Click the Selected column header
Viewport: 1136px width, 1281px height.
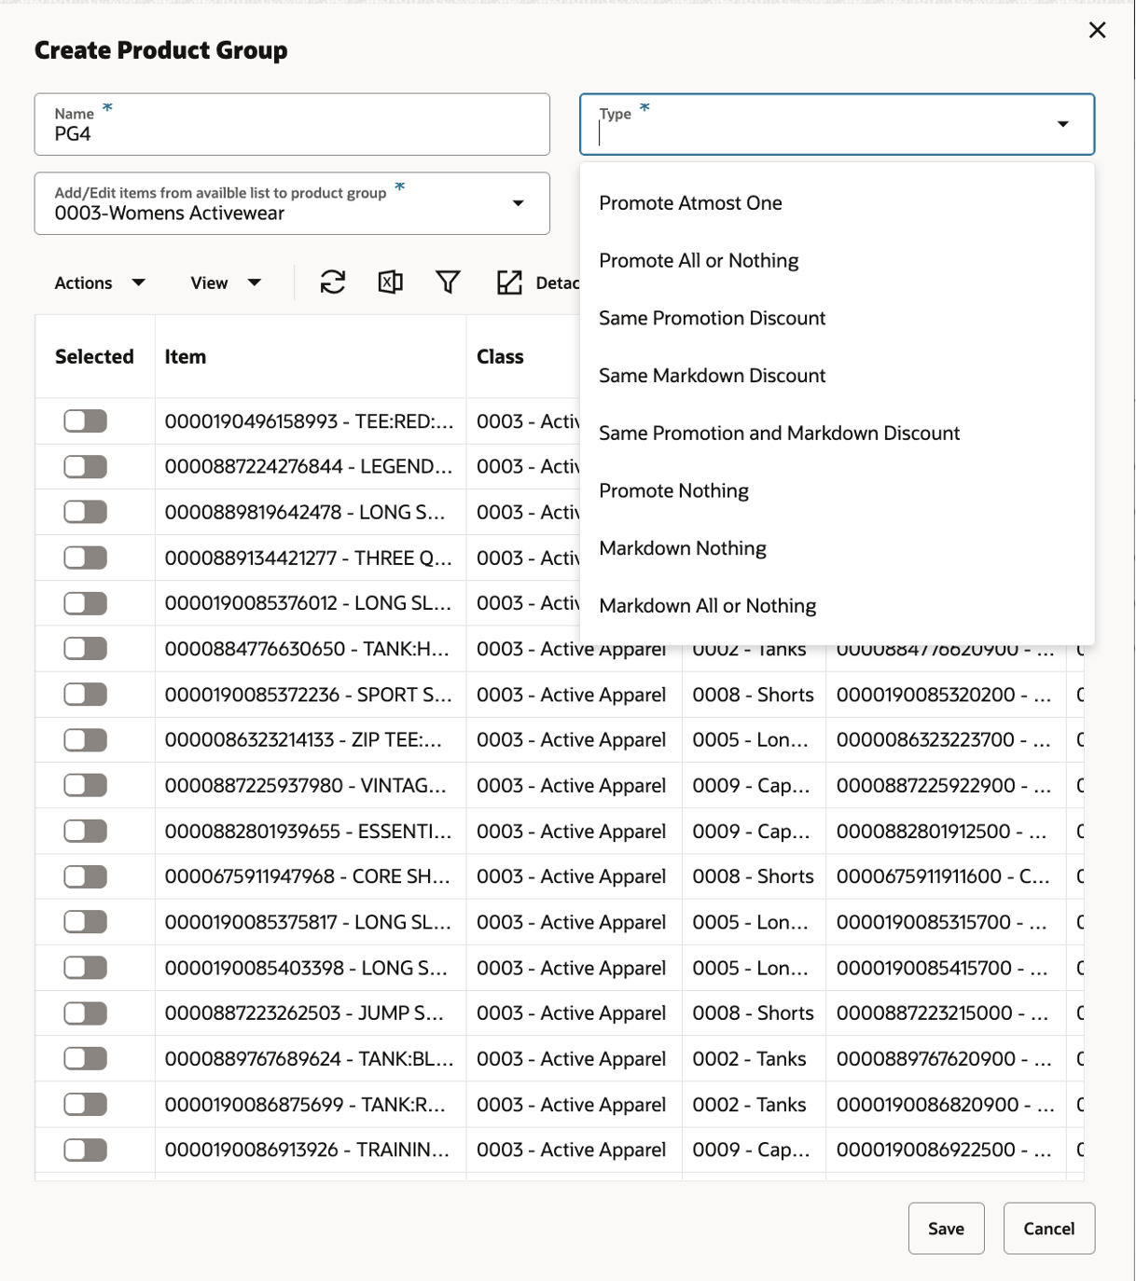94,357
